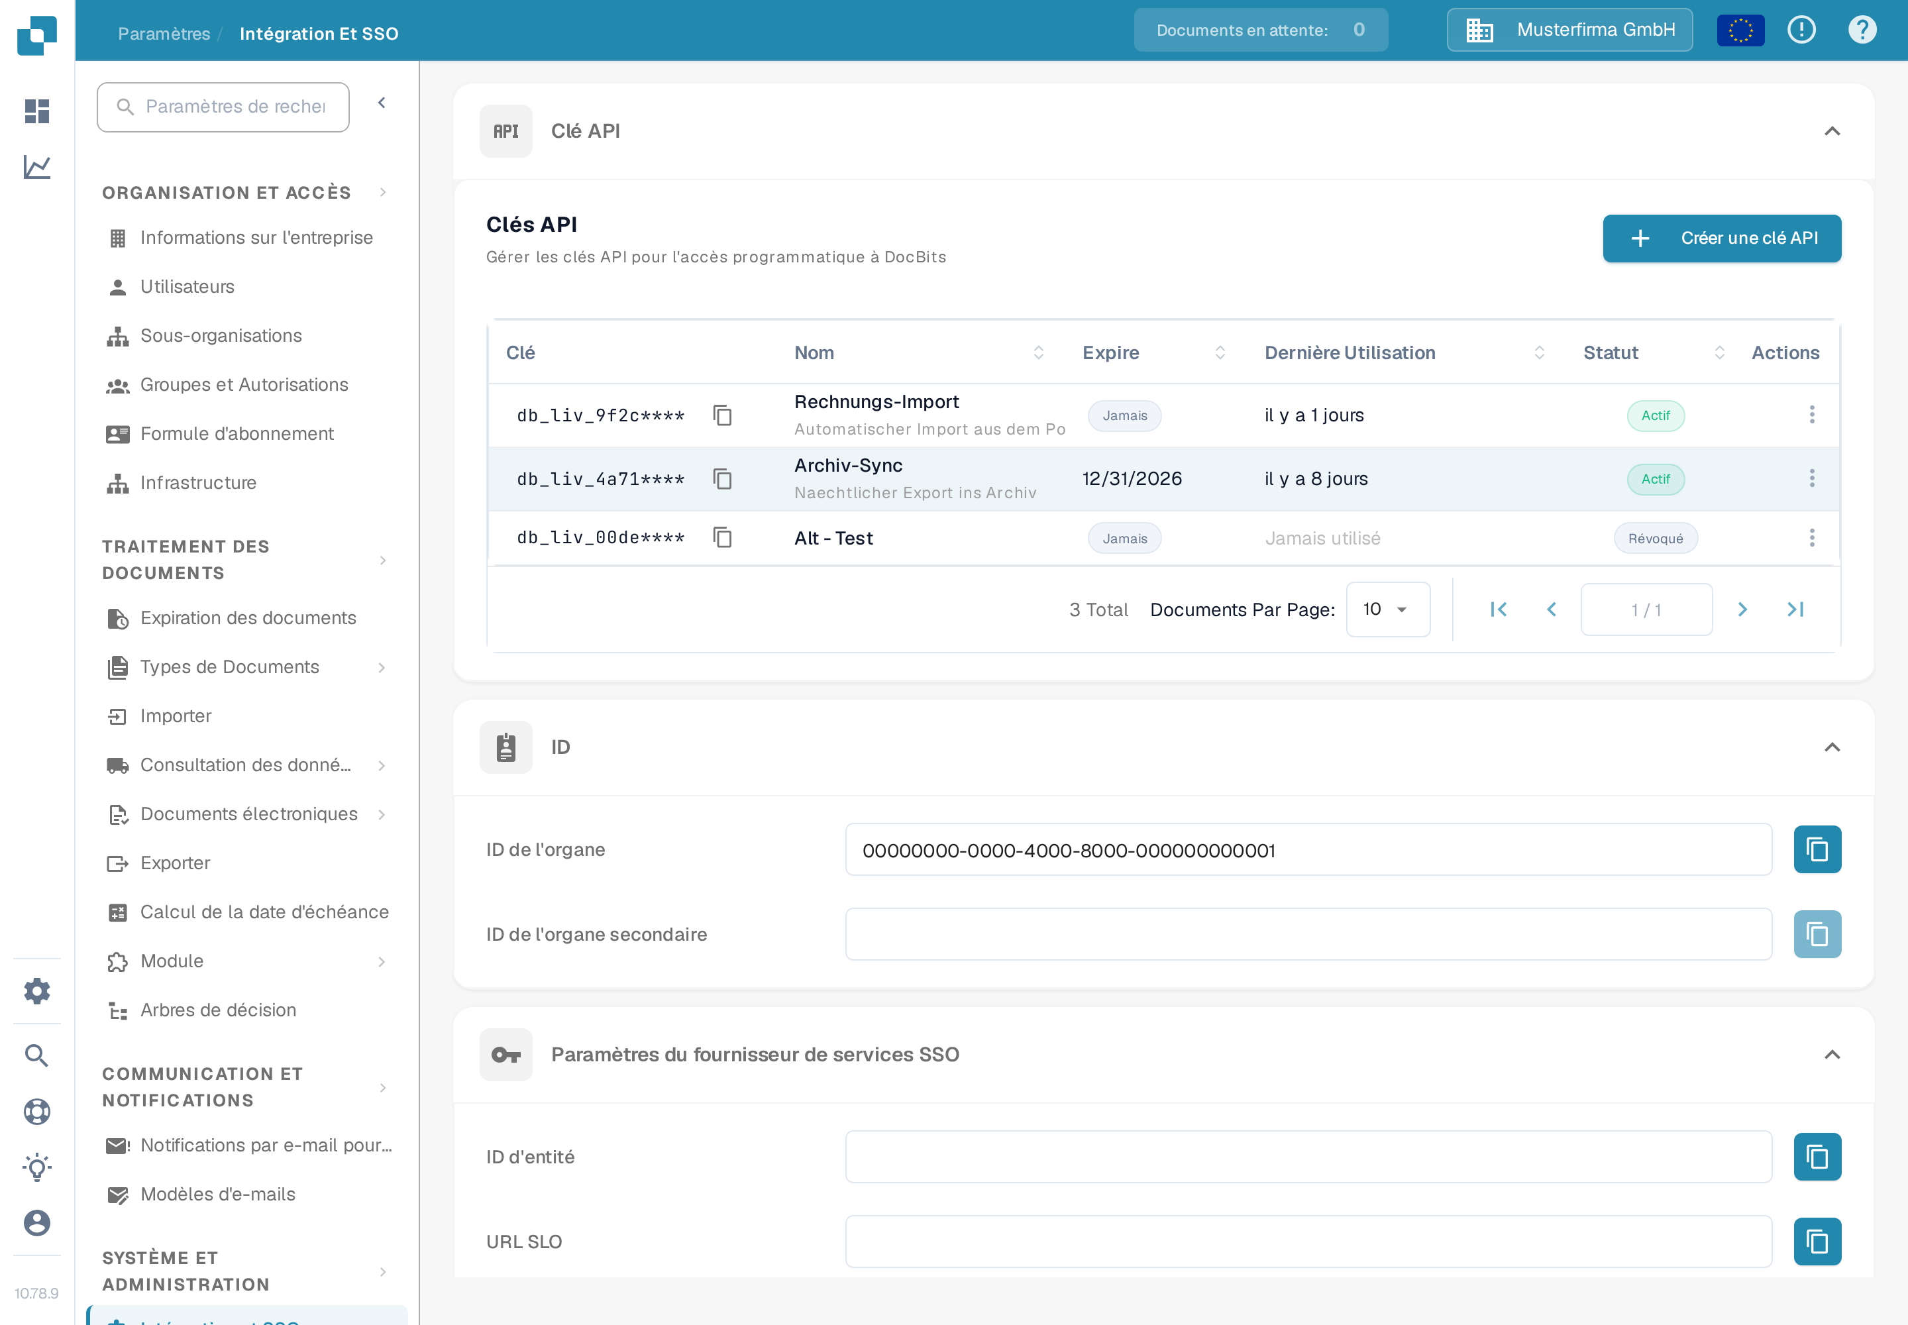Go to the next page of API keys
This screenshot has height=1325, width=1908.
(1742, 609)
